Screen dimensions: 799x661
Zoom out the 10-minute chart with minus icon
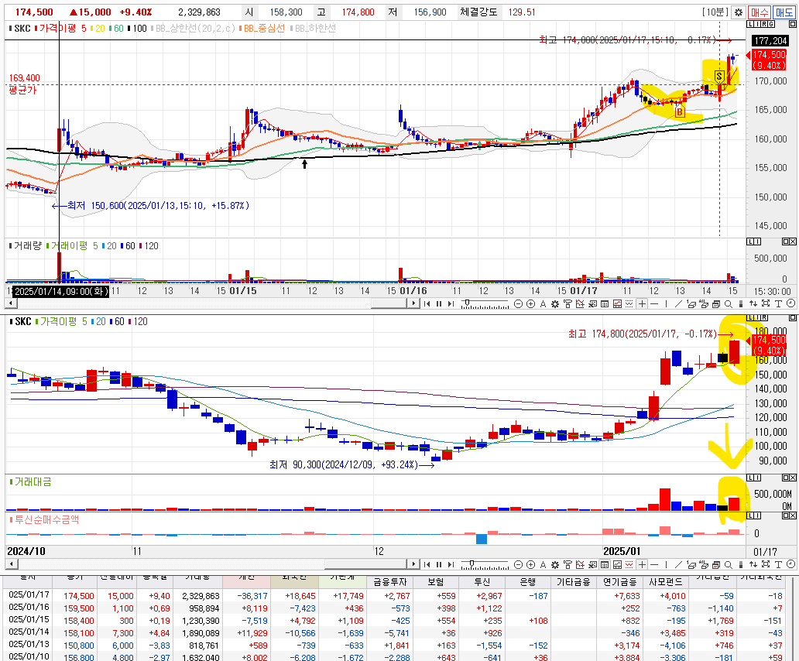(x=518, y=304)
